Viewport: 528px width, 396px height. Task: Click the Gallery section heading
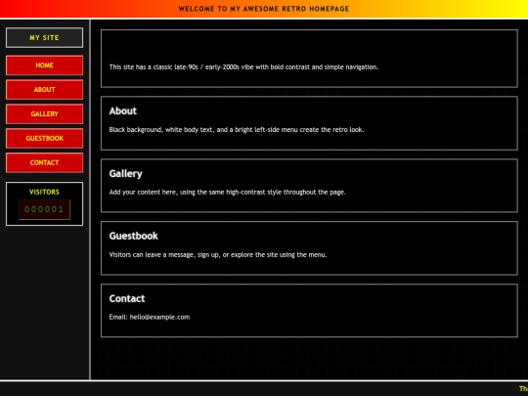pyautogui.click(x=125, y=174)
